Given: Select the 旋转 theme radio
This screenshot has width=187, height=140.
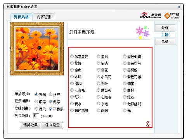Looking at the screenshot, I should pos(72,63).
